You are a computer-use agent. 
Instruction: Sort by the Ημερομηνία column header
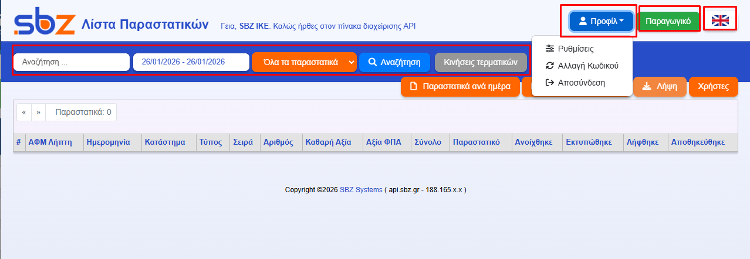[x=107, y=142]
